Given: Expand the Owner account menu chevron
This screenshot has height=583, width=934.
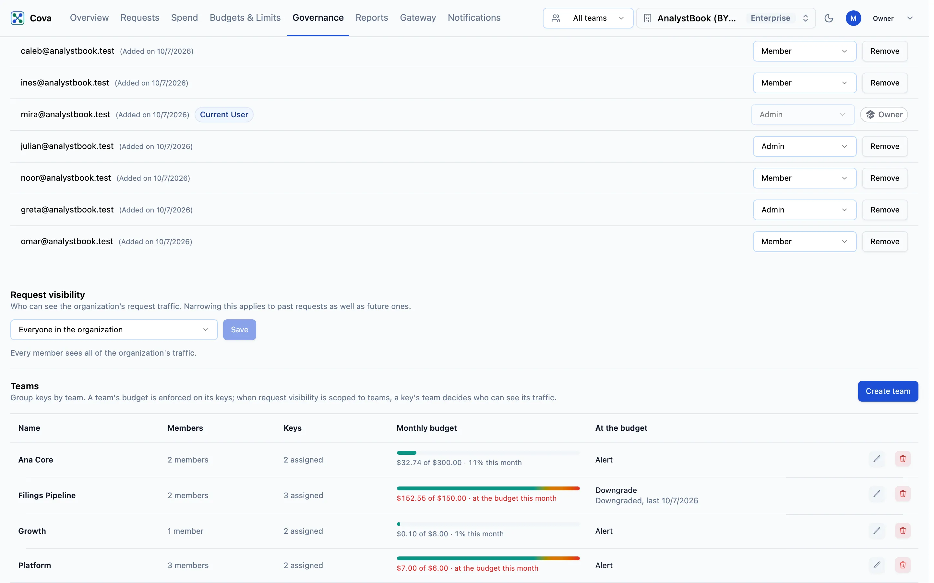Looking at the screenshot, I should pos(910,18).
